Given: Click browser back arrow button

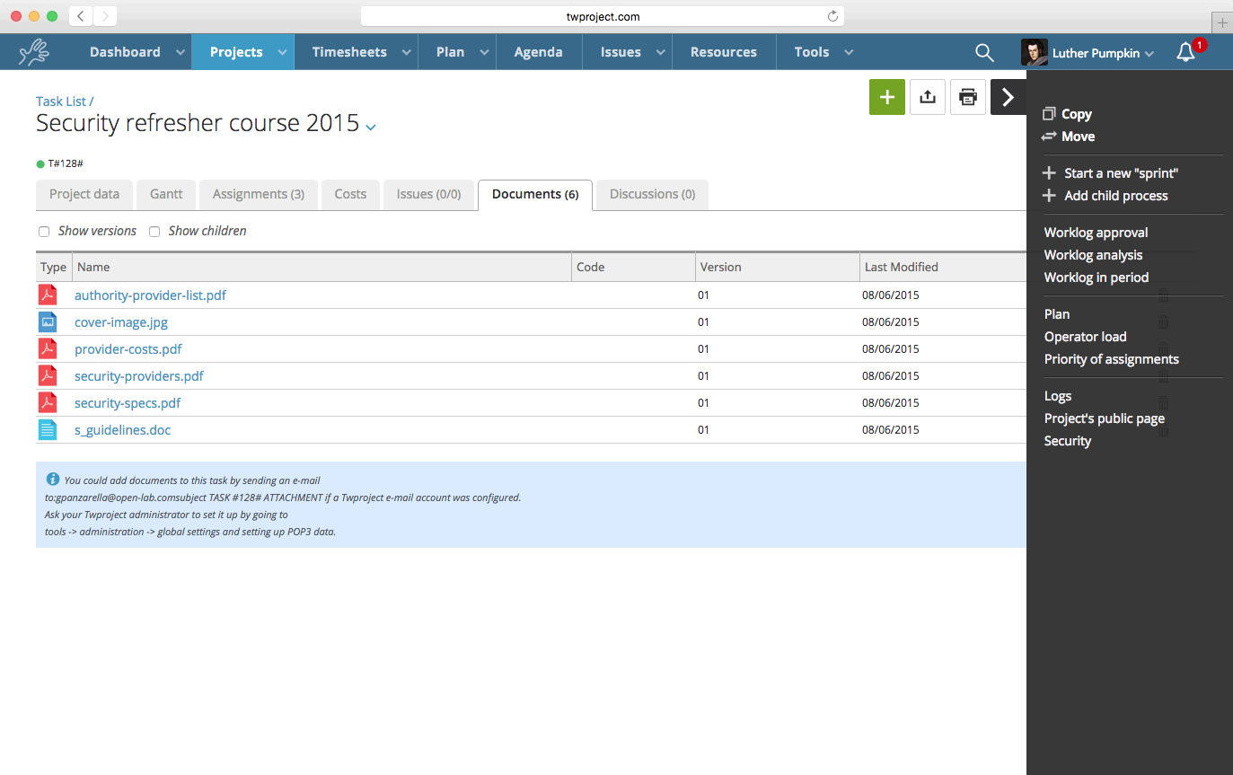Looking at the screenshot, I should [x=81, y=15].
